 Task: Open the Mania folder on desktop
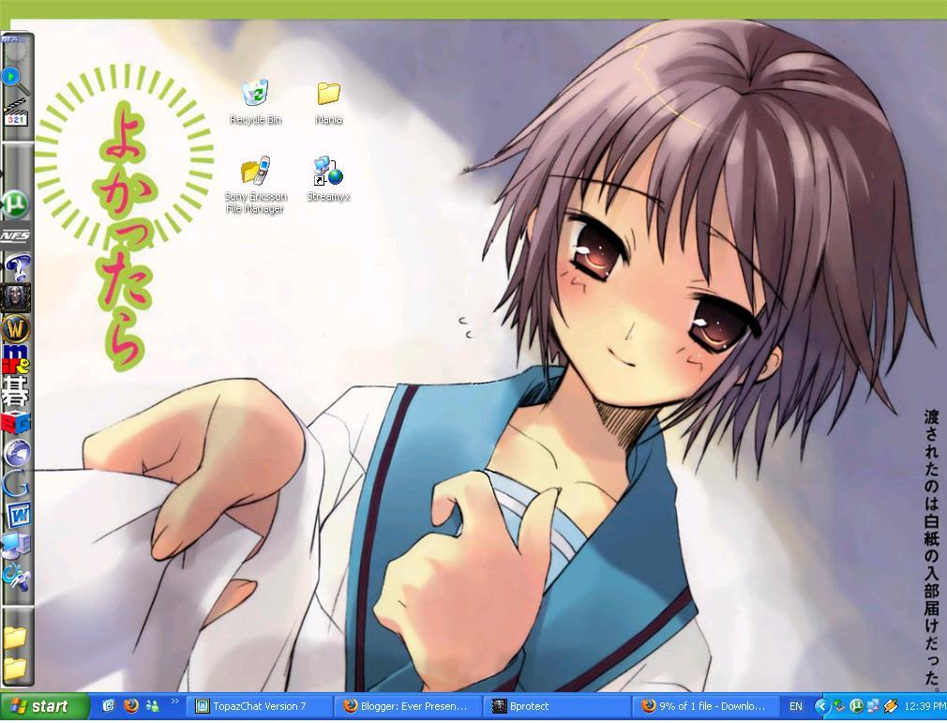[x=328, y=102]
